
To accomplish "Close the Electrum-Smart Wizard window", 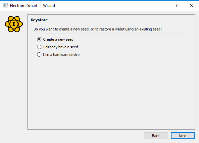I will 191,5.
